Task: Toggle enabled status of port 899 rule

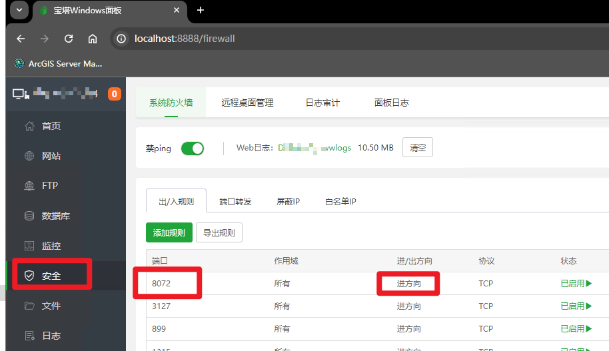Action: click(576, 328)
